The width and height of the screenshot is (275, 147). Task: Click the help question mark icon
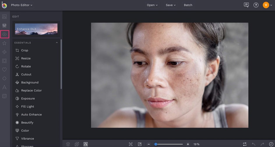[x=256, y=5]
